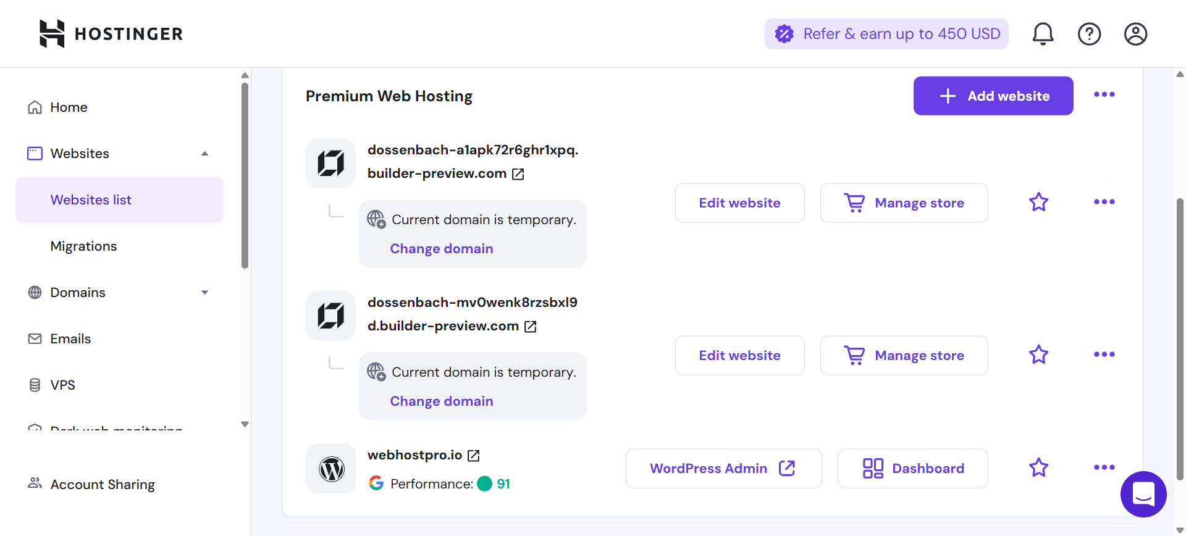Click the Websites window icon in sidebar
Image resolution: width=1186 pixels, height=536 pixels.
[35, 153]
